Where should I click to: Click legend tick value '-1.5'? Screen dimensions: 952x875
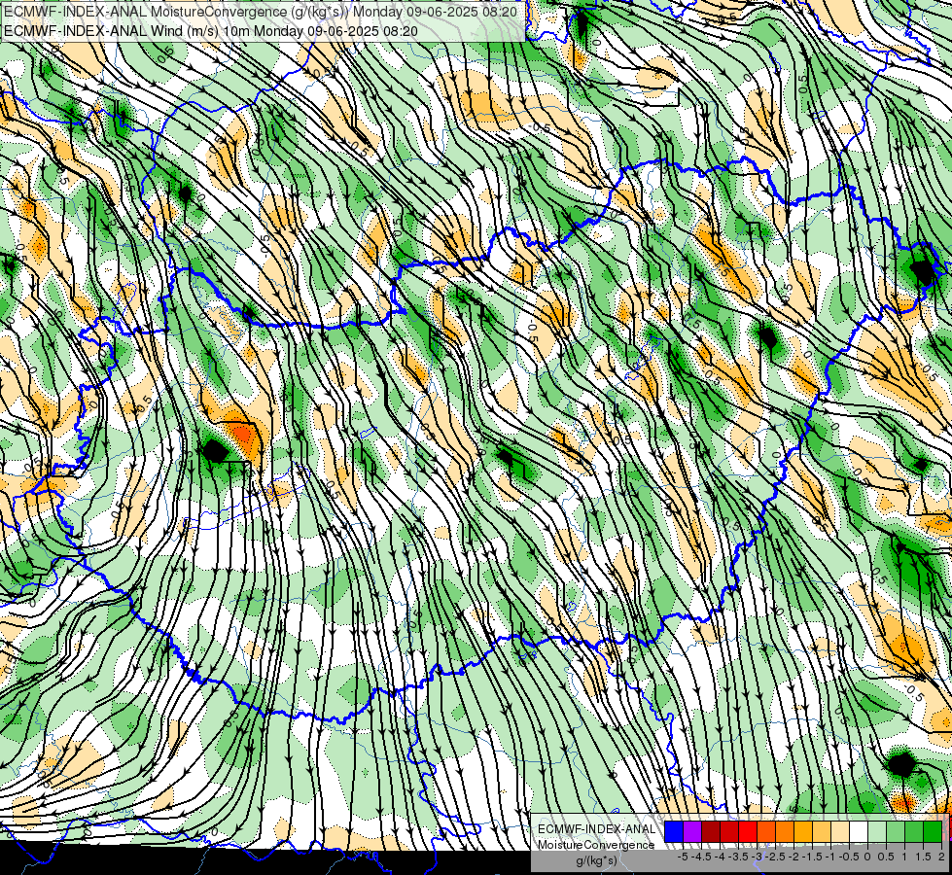coord(812,857)
